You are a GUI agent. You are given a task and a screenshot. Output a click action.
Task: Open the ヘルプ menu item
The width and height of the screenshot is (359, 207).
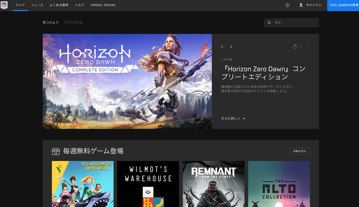79,5
